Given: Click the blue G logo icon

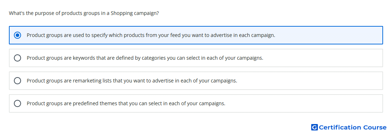Looking at the screenshot, I should click(314, 127).
